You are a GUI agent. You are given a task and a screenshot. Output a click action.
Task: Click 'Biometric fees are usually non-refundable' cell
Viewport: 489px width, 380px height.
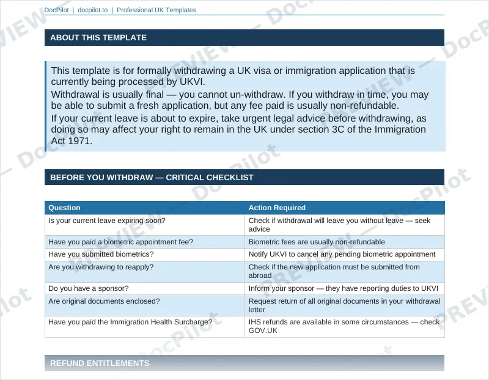[345, 242]
